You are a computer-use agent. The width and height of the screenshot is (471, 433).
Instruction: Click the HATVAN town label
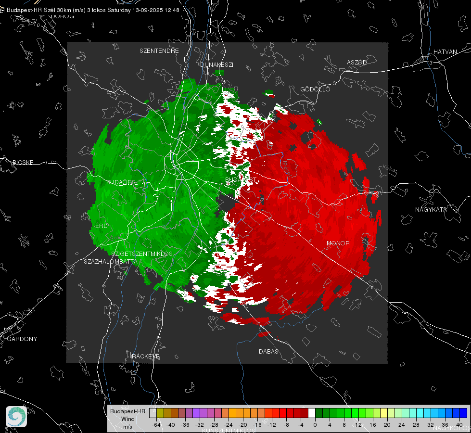[x=445, y=51]
